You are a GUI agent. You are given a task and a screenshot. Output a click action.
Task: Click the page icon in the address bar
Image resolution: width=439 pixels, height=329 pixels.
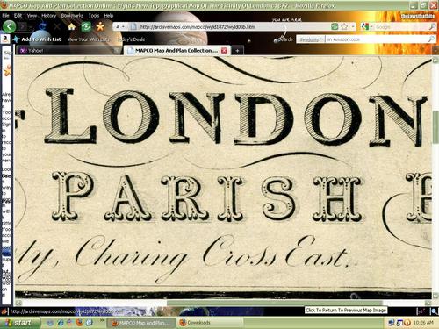pos(133,27)
